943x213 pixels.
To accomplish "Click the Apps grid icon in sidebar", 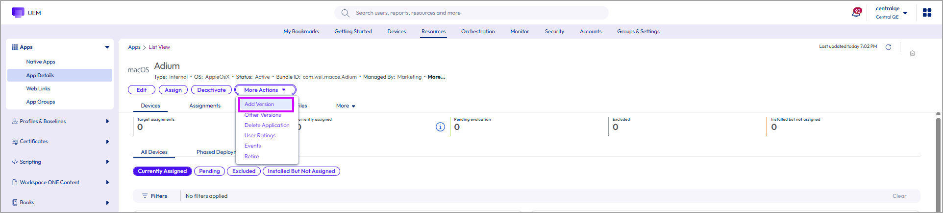I will (x=15, y=47).
